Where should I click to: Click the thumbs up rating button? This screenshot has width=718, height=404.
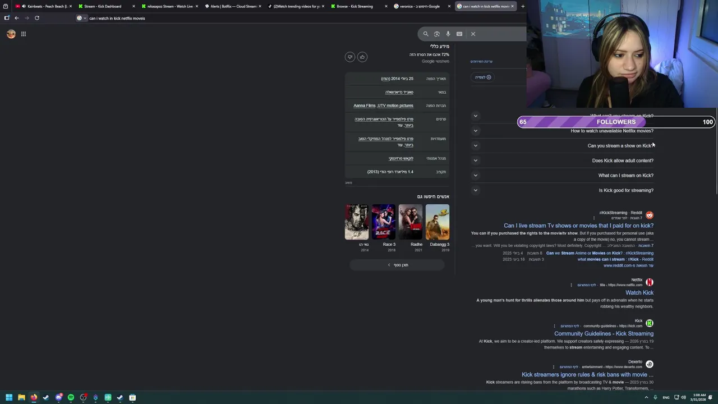362,57
